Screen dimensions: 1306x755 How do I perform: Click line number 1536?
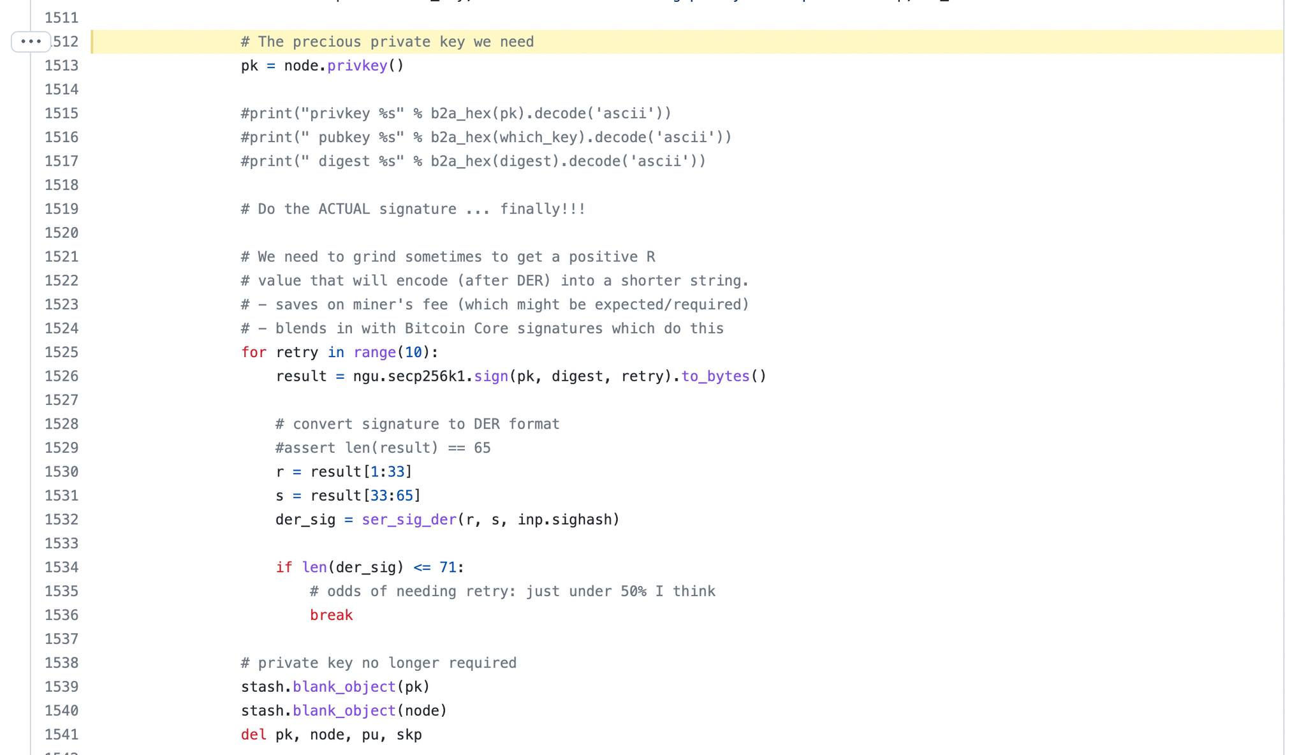tap(61, 615)
